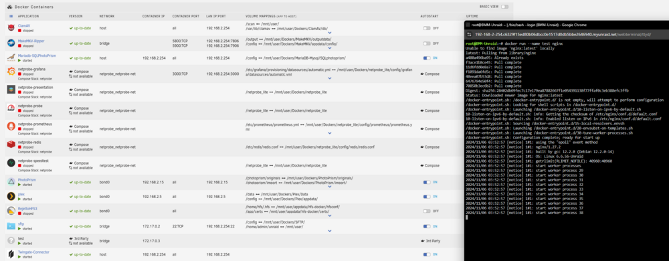This screenshot has height=261, width=669.
Task: Expand PhotoPrism volume mappings chevron
Action: point(329,186)
